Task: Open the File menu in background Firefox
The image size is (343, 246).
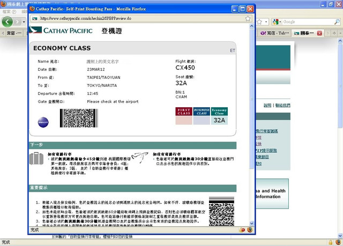Action: tap(9, 12)
